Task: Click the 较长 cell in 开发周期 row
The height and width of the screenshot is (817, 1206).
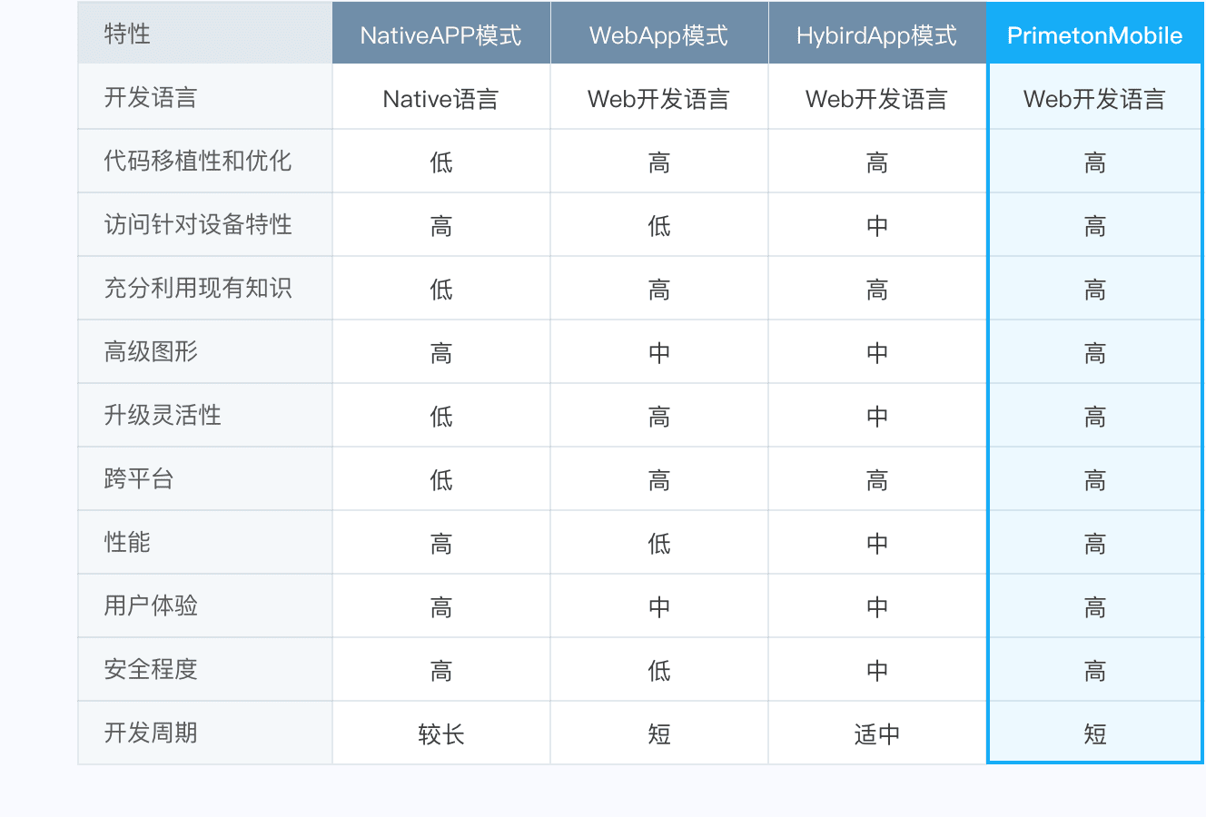Action: (440, 734)
